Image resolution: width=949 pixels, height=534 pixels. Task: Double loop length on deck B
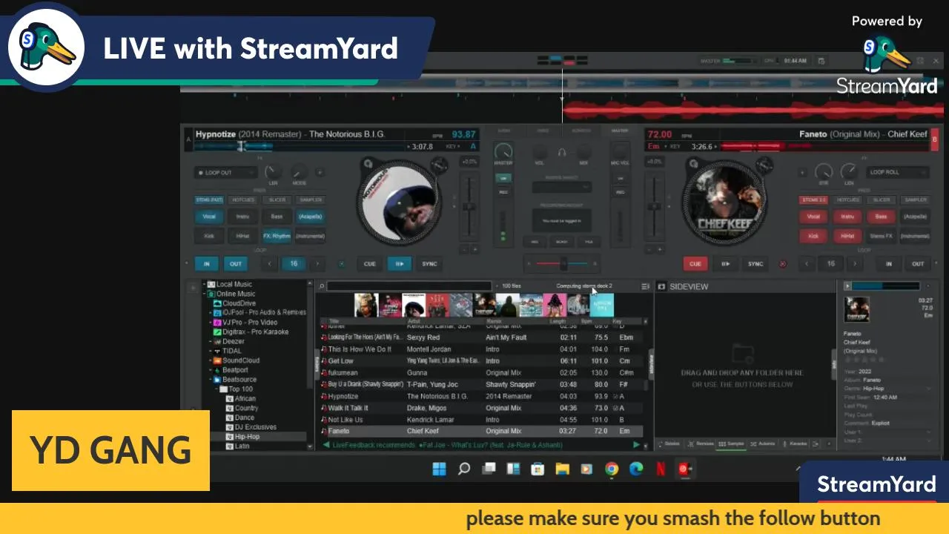point(856,263)
